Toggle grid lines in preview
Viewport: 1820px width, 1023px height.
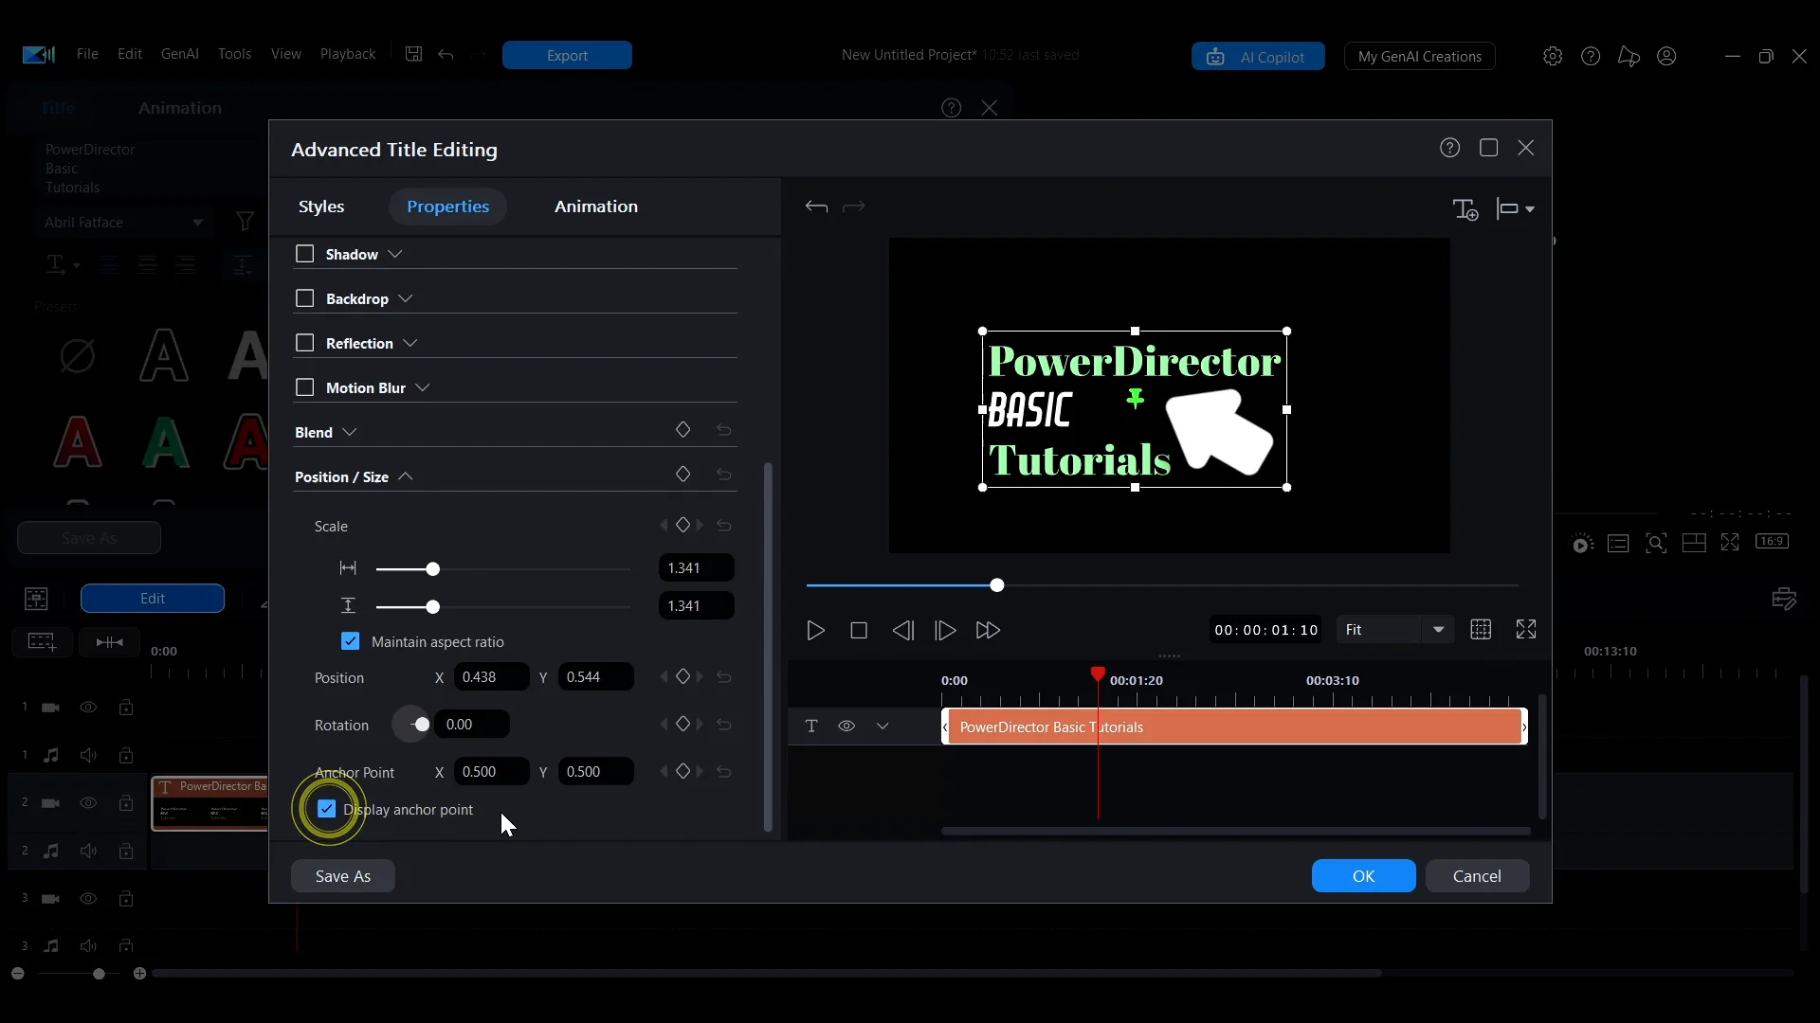pyautogui.click(x=1481, y=630)
